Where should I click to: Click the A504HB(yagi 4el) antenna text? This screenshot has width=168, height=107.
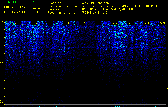coord(94,13)
